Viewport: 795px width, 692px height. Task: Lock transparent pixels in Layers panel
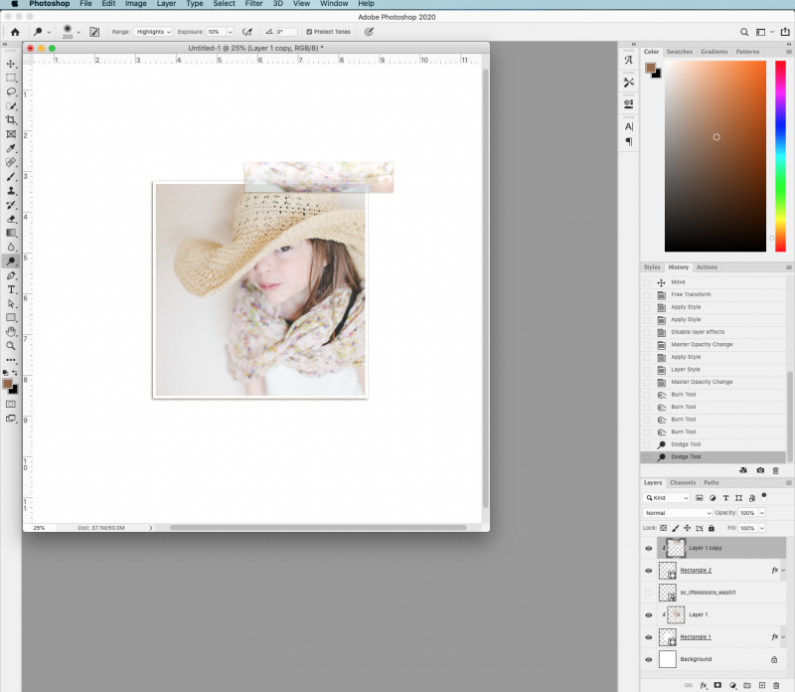coord(663,528)
